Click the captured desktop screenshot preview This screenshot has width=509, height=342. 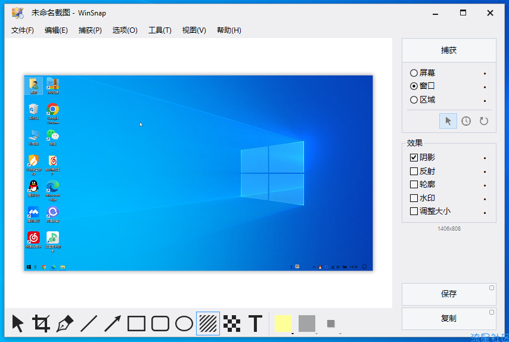198,173
